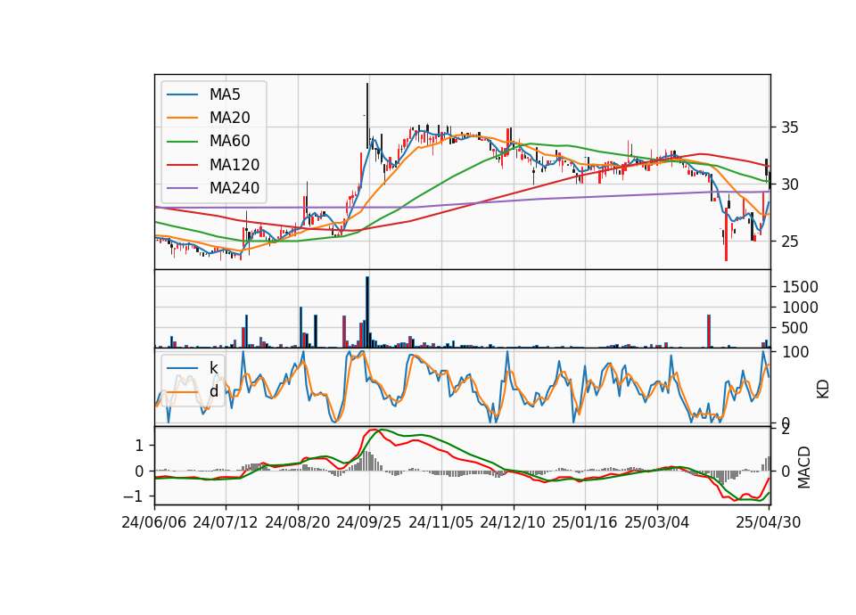The image size is (856, 615).
Task: Click the 25/01/16 date axis label
Action: pyautogui.click(x=585, y=522)
